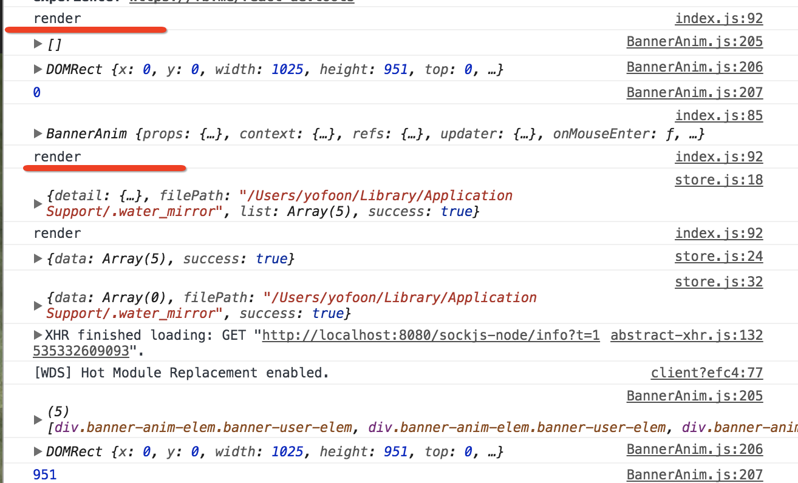Screen dimensions: 798x483
Task: Select the third 'render' log text
Action: click(57, 233)
